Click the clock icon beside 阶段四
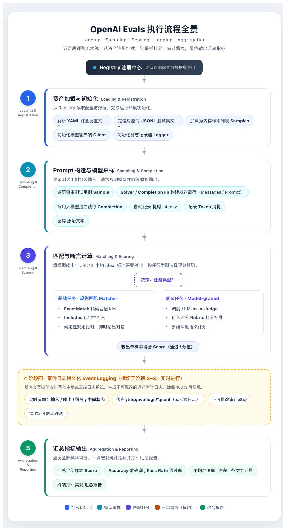 pos(26,379)
